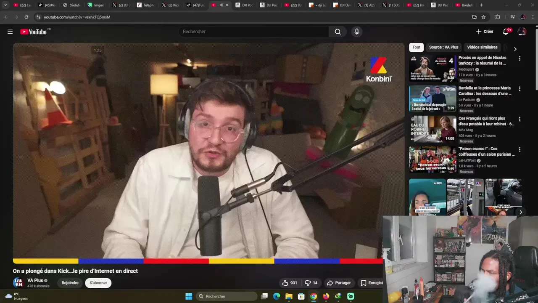
Task: Go forward in browser history
Action: pos(16,17)
